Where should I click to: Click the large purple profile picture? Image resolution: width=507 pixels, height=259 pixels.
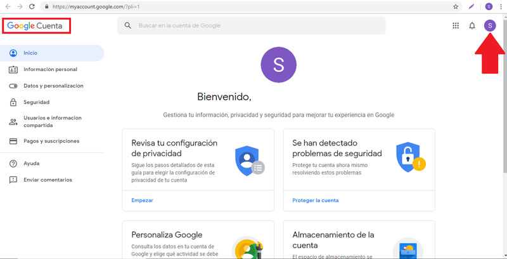(x=278, y=65)
